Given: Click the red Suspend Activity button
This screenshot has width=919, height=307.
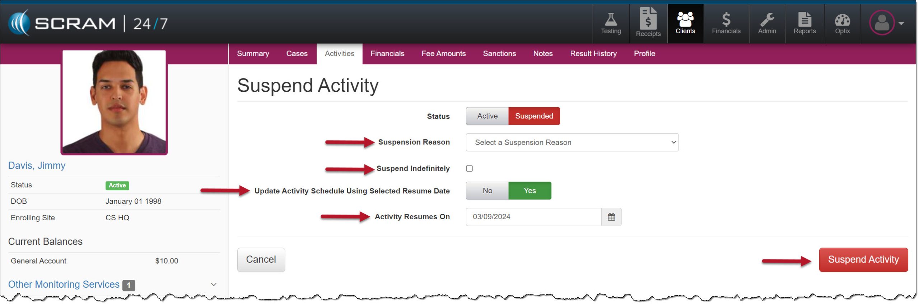Looking at the screenshot, I should click(863, 260).
